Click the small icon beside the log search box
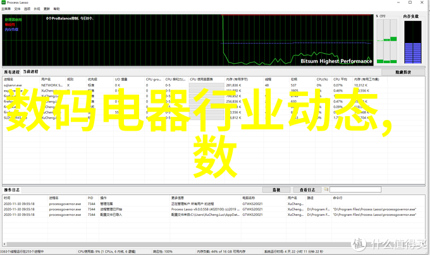Viewport: 430px width, 255px height. (326, 189)
